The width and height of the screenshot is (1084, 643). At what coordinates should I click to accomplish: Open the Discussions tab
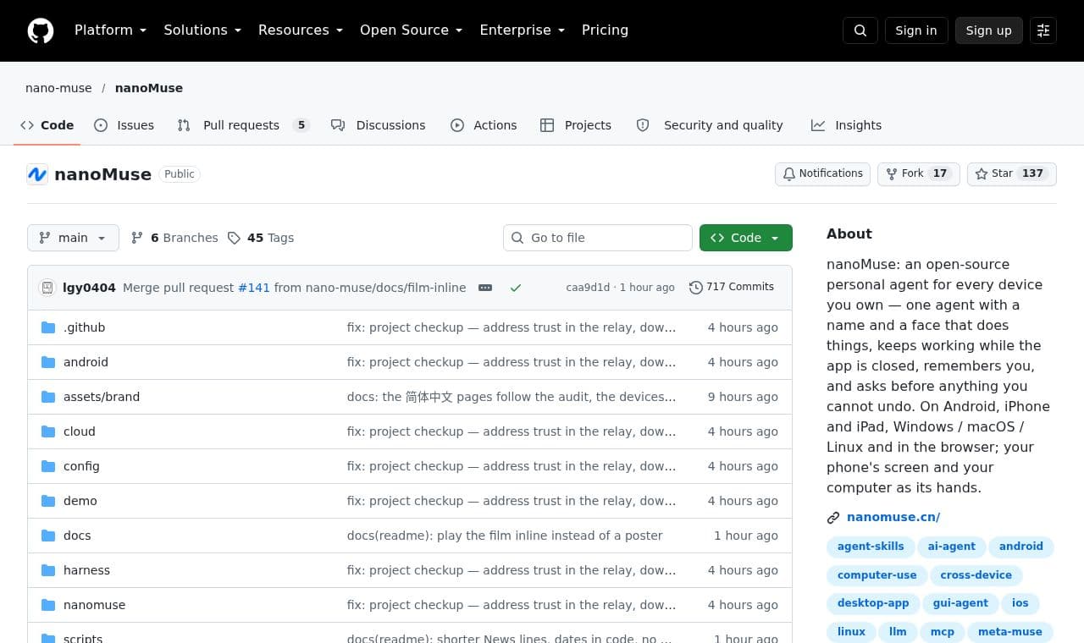click(379, 125)
